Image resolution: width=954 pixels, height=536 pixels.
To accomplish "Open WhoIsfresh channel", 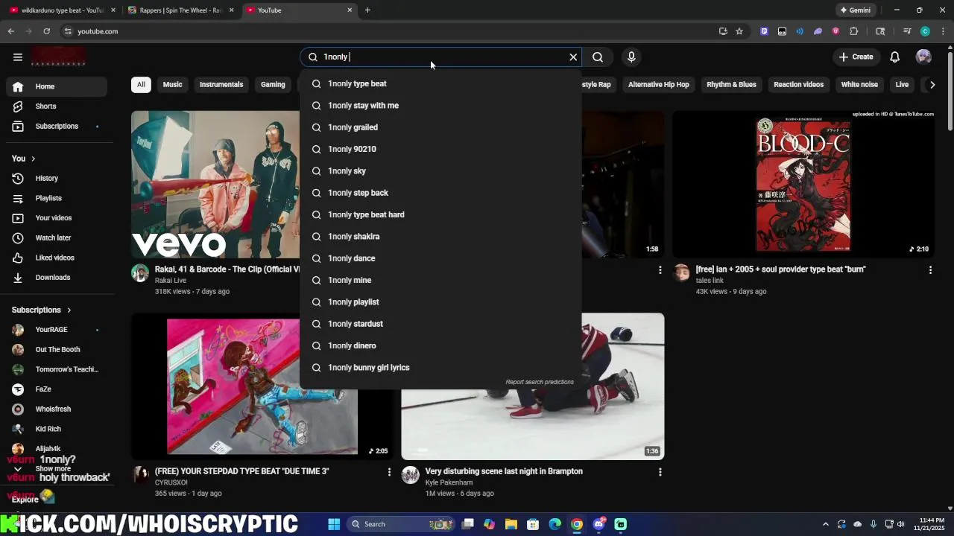I will tap(57, 409).
